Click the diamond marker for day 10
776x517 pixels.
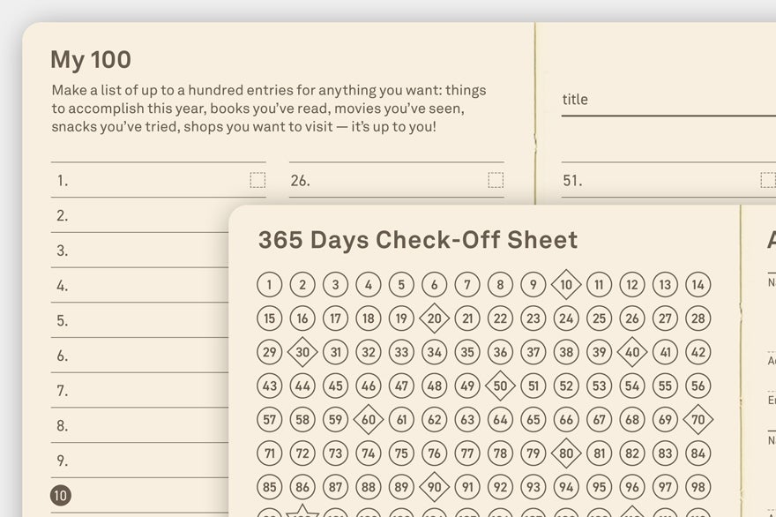(x=566, y=285)
